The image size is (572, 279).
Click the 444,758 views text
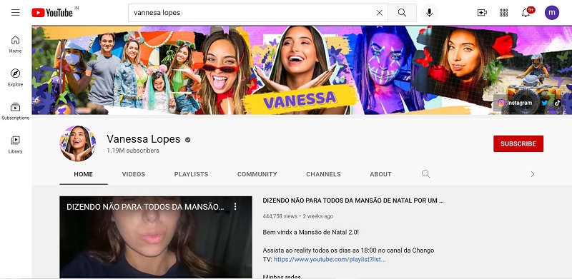point(280,216)
